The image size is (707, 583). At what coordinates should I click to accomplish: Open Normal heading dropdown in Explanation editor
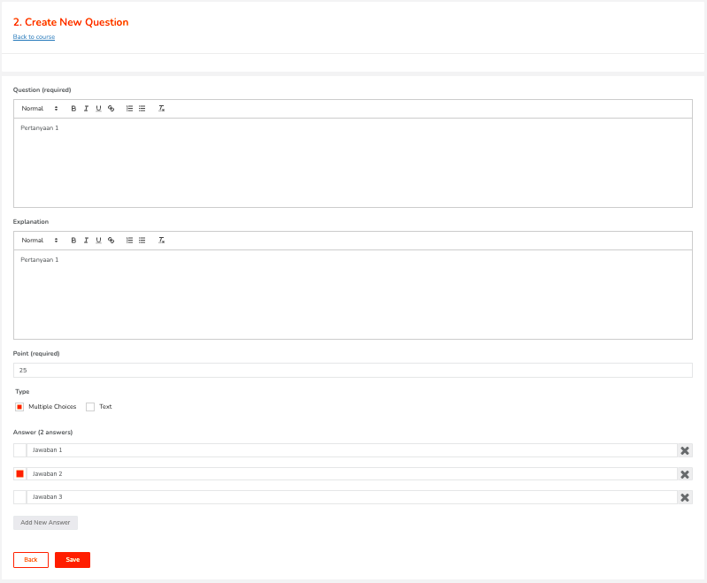click(40, 241)
